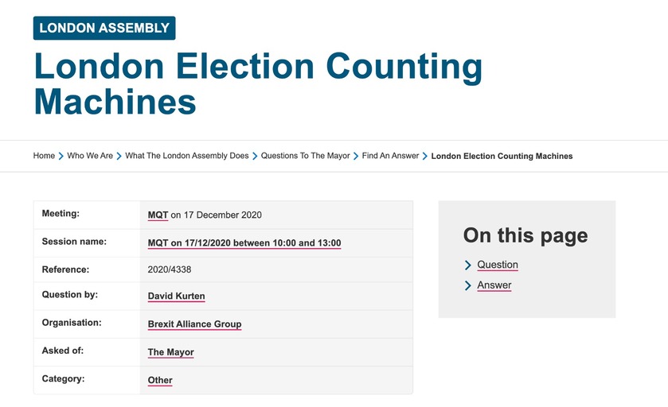
Task: Open the Who We Are breadcrumb
Action: pyautogui.click(x=90, y=156)
